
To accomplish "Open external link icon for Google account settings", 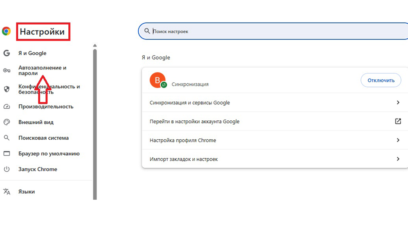I will pos(398,121).
